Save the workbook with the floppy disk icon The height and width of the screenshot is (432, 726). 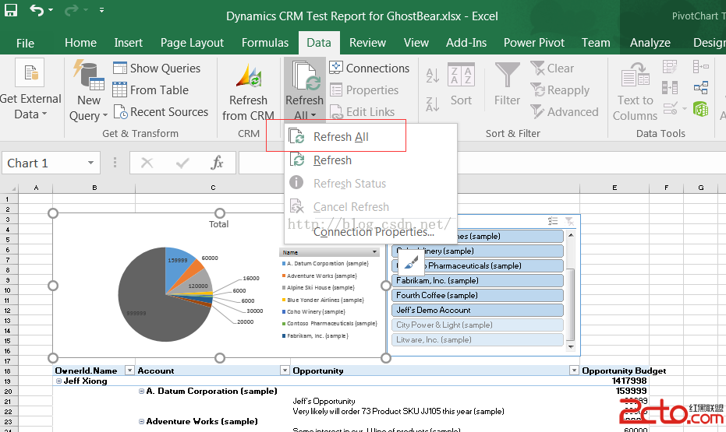10,9
